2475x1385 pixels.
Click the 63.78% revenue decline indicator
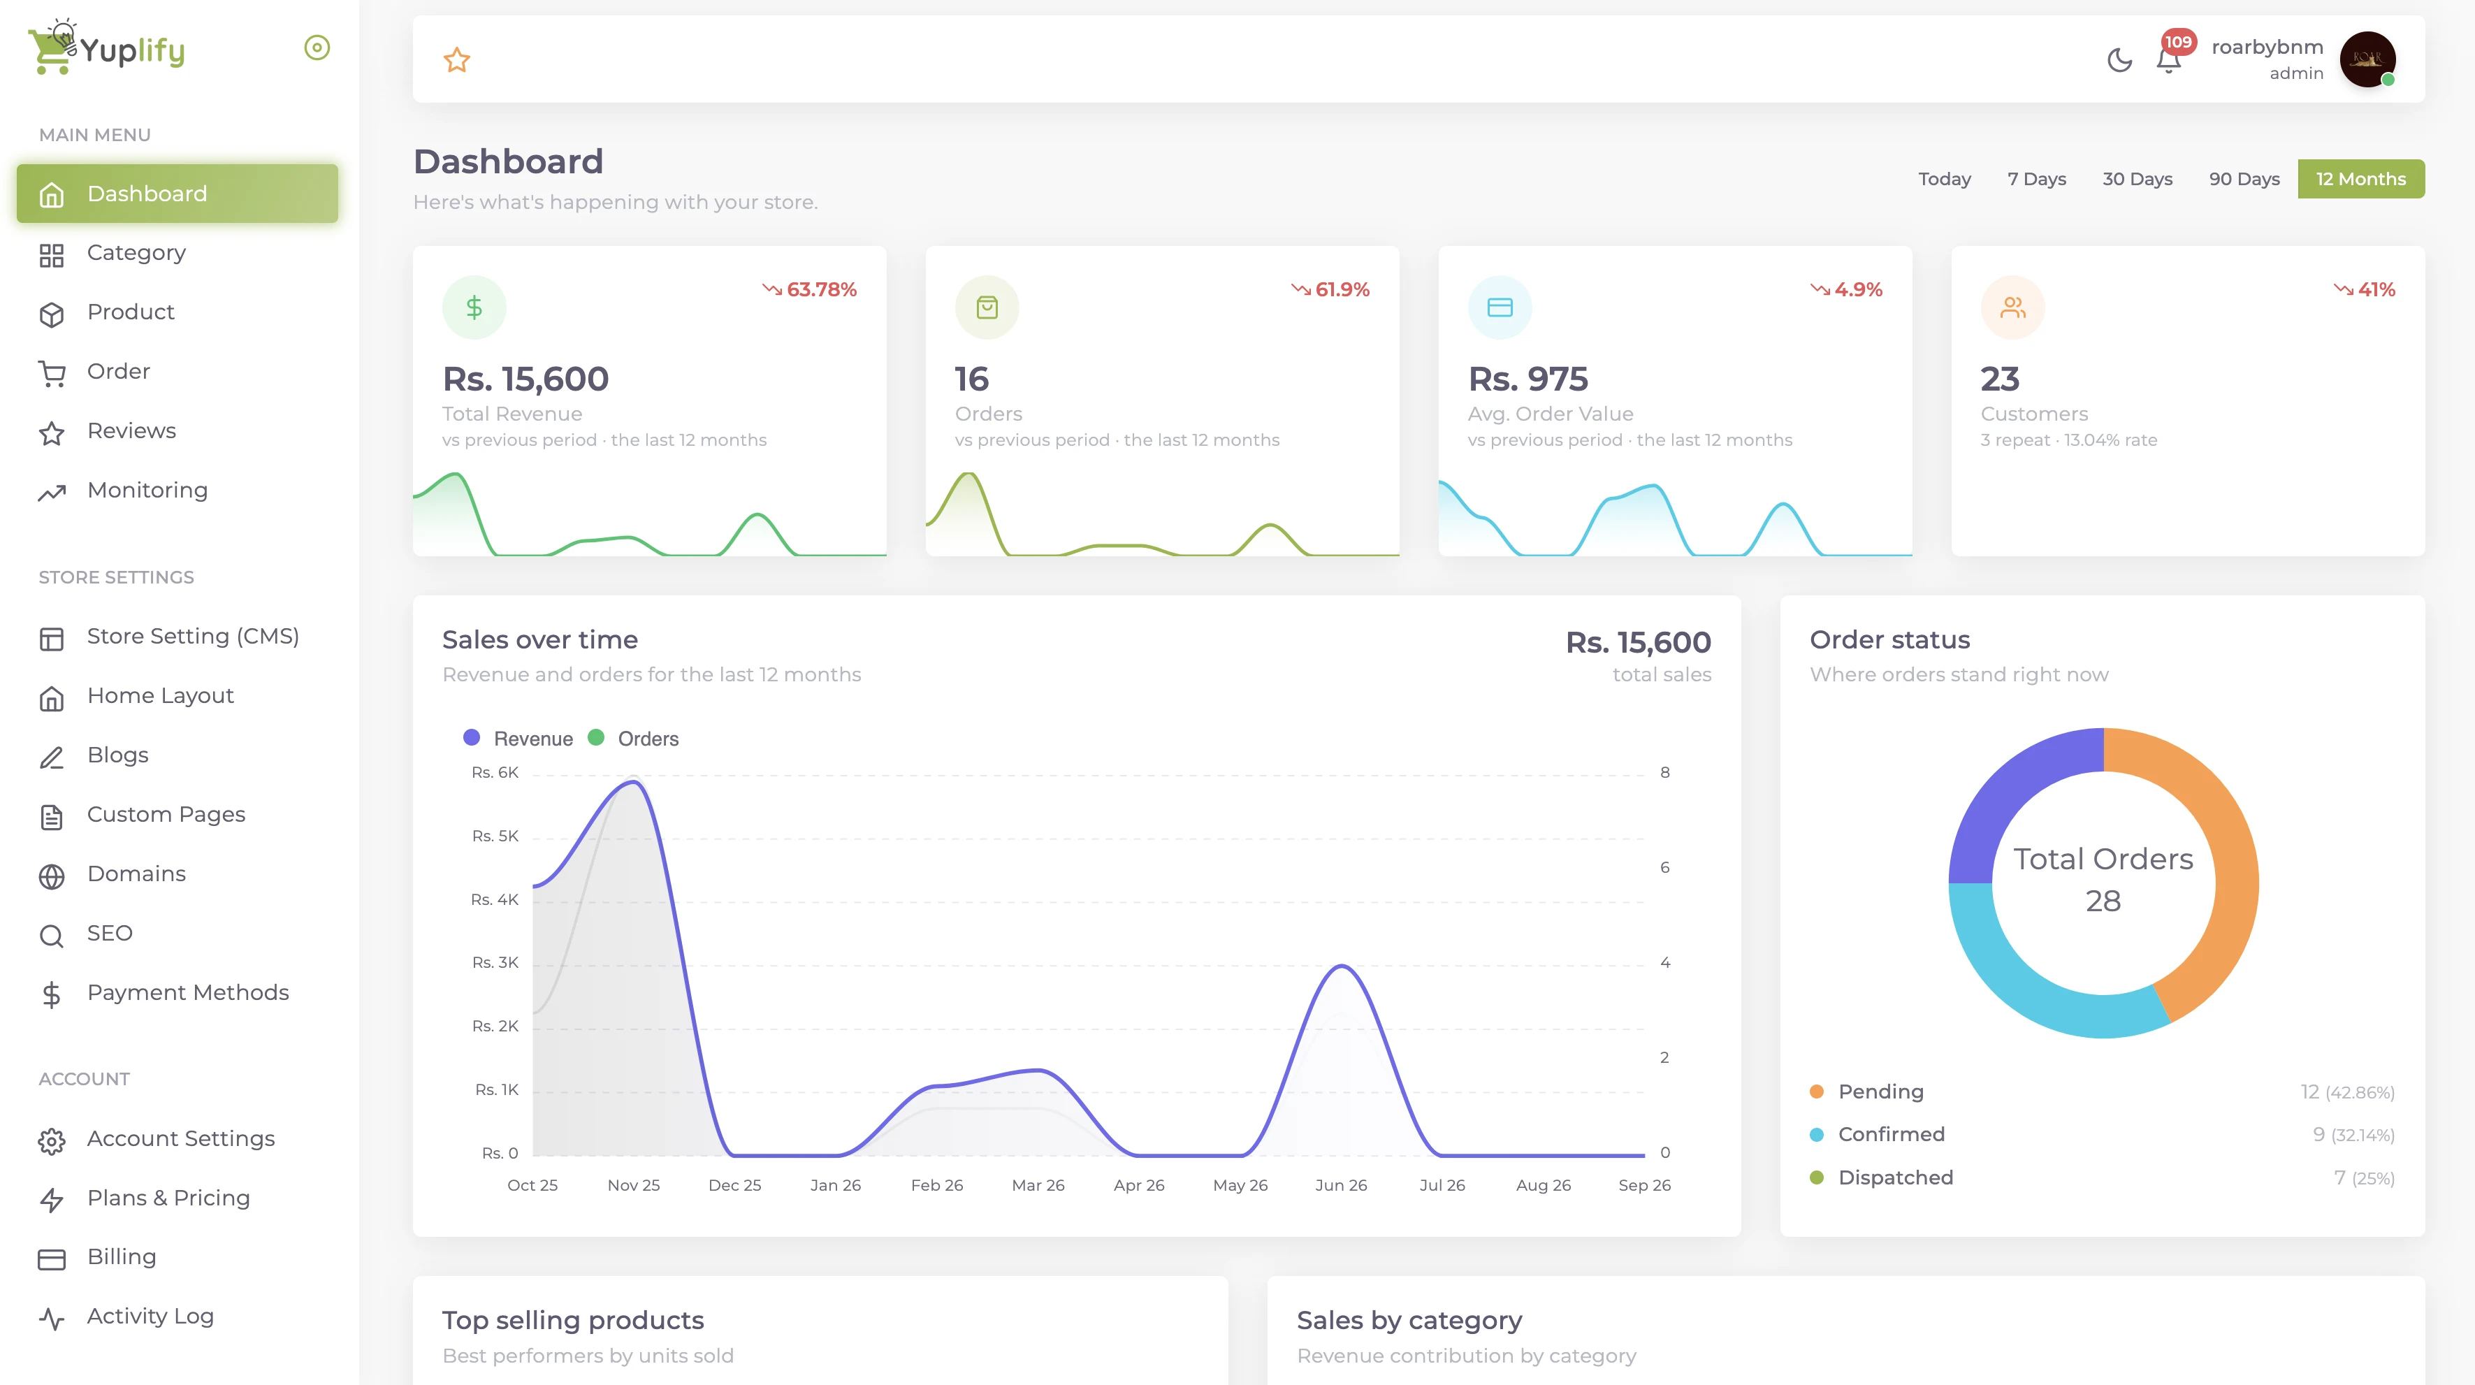click(x=809, y=289)
